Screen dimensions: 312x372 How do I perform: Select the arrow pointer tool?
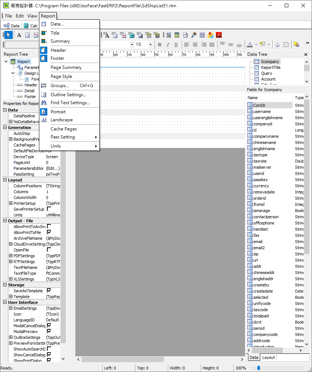[8, 35]
